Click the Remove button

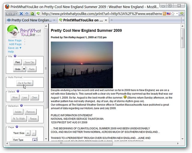[31, 112]
